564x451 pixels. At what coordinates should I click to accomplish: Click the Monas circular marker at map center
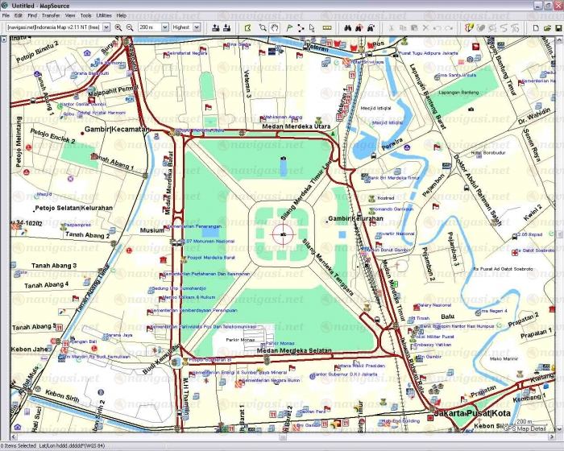[281, 234]
